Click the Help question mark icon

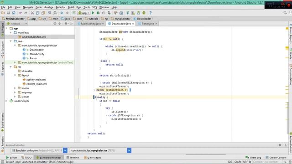151,13
